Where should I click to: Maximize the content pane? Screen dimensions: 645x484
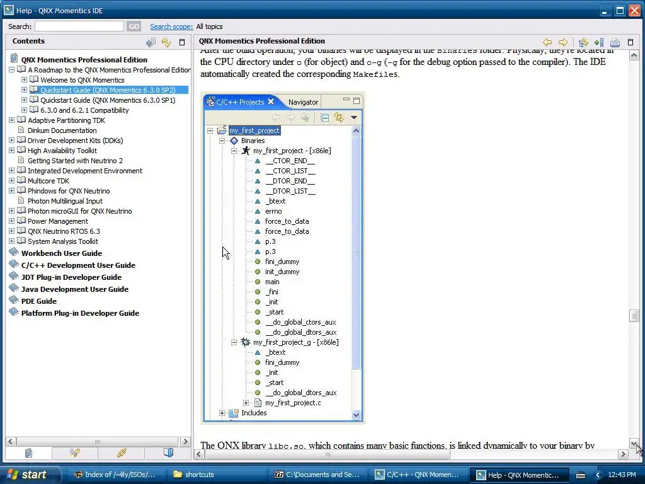[x=630, y=42]
